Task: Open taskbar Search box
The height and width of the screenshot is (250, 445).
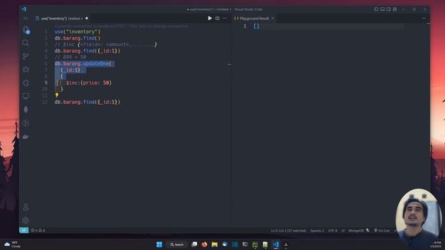Action: click(x=177, y=244)
